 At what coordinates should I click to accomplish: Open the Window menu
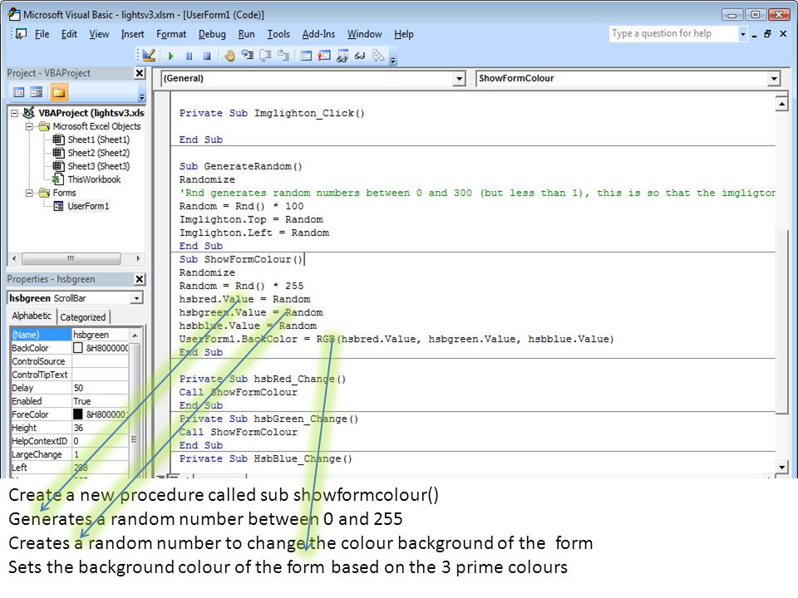coord(364,34)
